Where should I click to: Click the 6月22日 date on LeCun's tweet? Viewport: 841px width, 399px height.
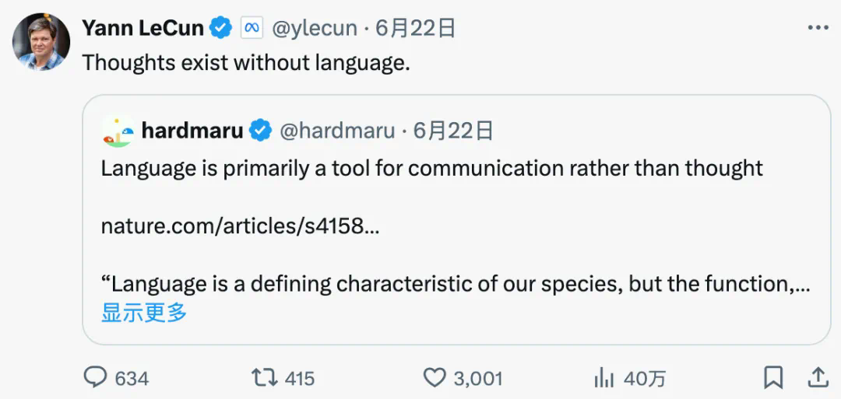[415, 29]
